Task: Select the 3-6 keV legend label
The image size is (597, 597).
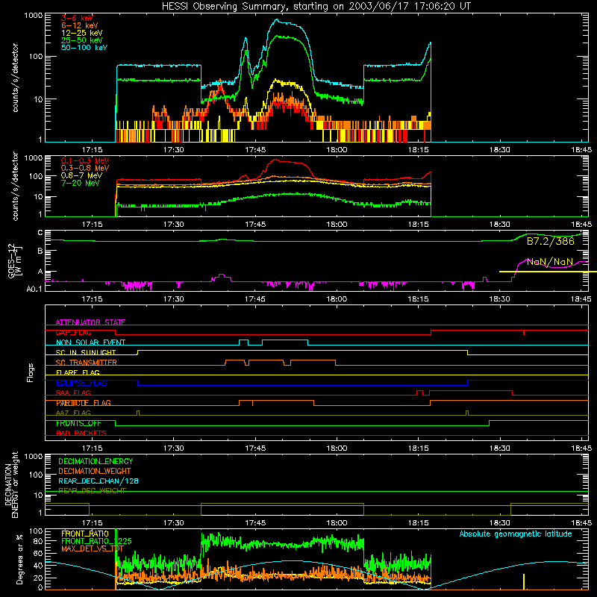Action: tap(77, 18)
